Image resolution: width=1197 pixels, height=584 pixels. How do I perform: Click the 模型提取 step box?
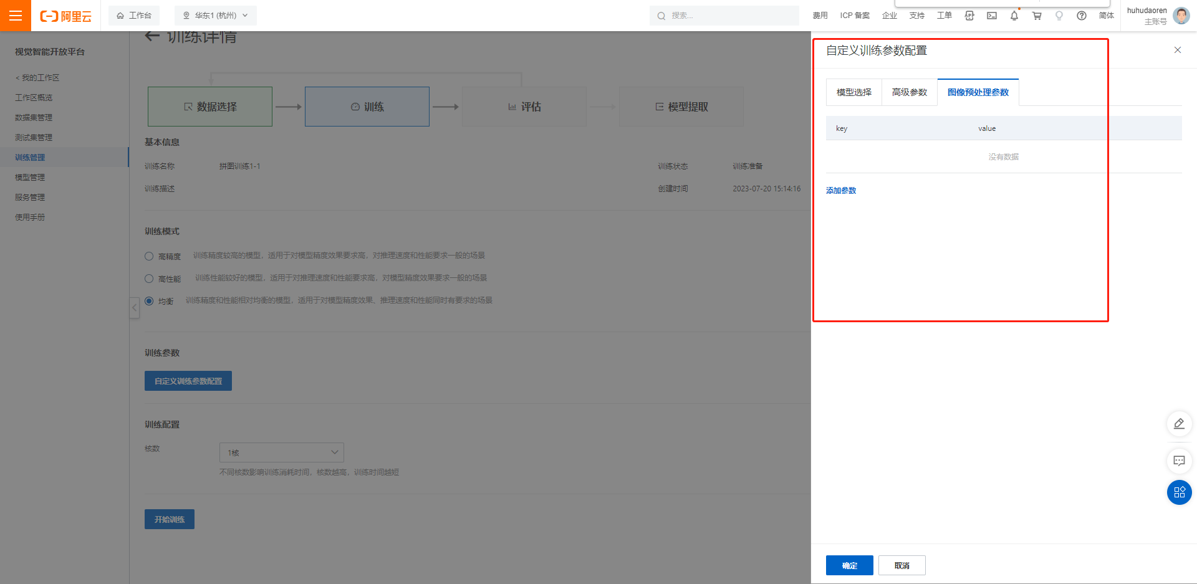pyautogui.click(x=681, y=107)
